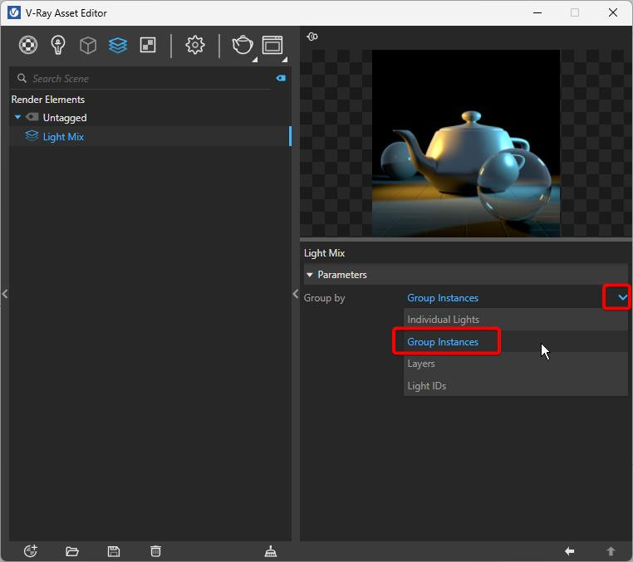The image size is (633, 562).
Task: Click the preview options icon above swatch
Action: pyautogui.click(x=312, y=37)
